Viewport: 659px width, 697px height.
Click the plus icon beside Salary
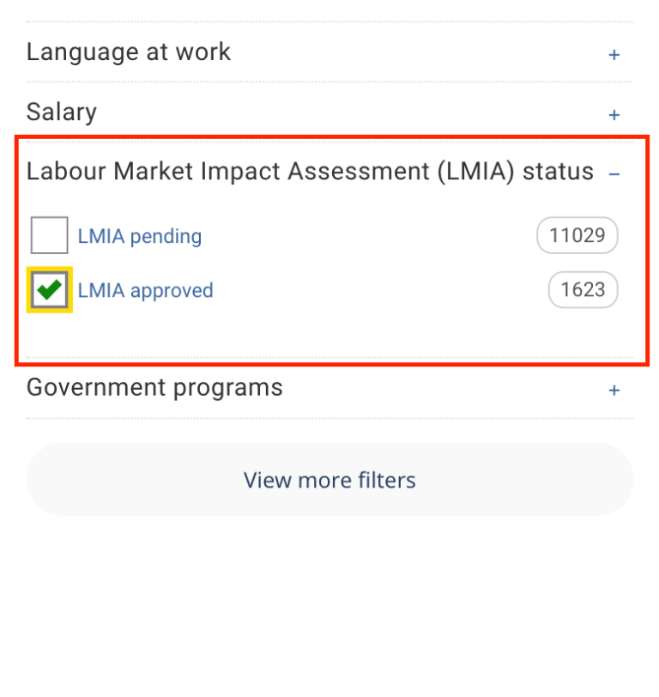pyautogui.click(x=614, y=113)
